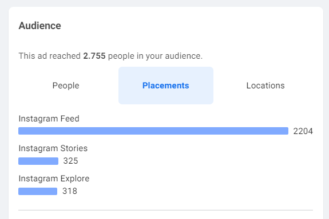Open the Locations tab
This screenshot has width=329, height=219.
click(x=265, y=86)
